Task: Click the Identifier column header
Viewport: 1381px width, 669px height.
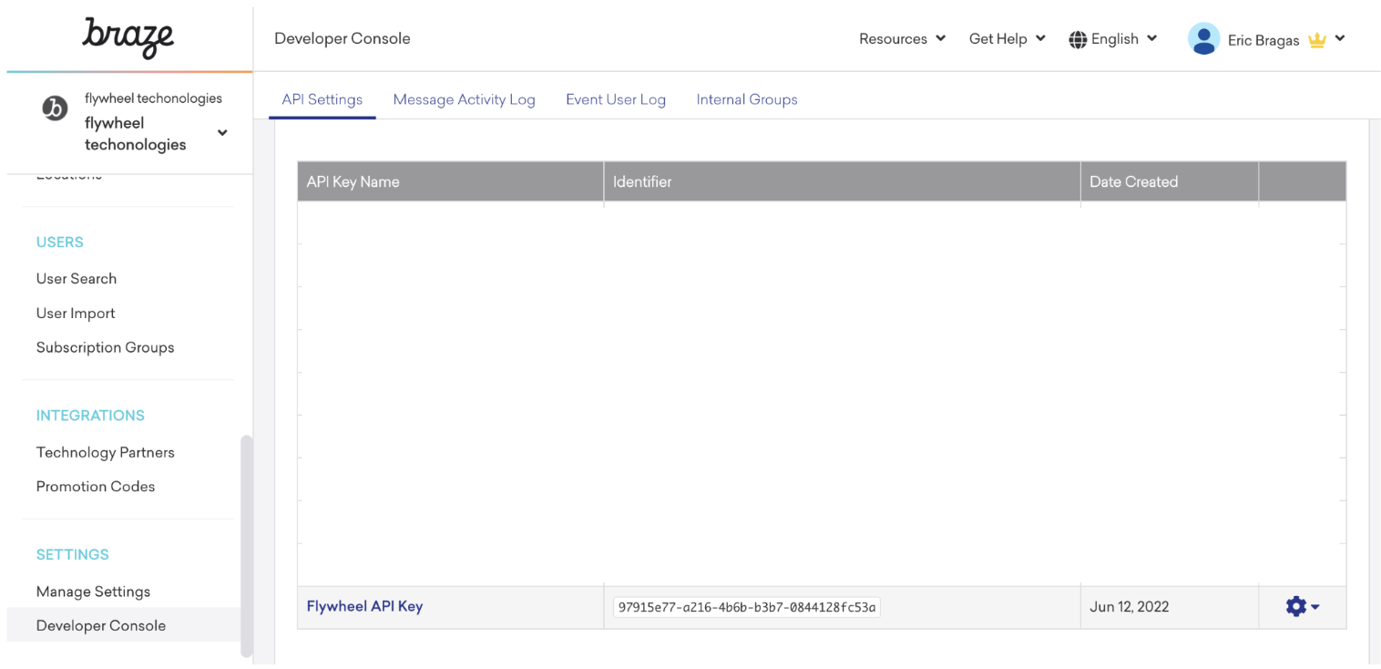Action: tap(842, 181)
